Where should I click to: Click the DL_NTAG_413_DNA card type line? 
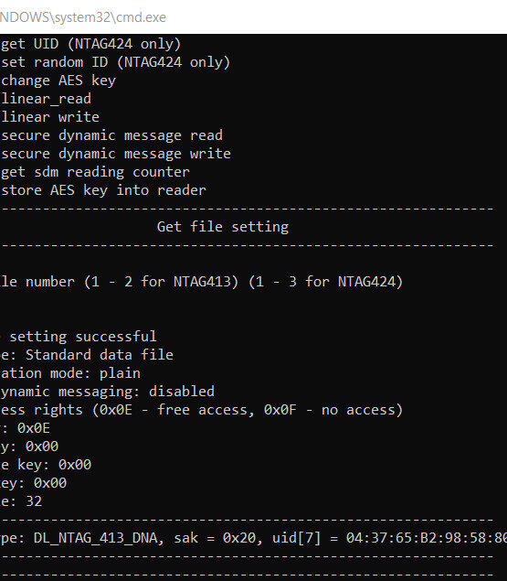254,538
